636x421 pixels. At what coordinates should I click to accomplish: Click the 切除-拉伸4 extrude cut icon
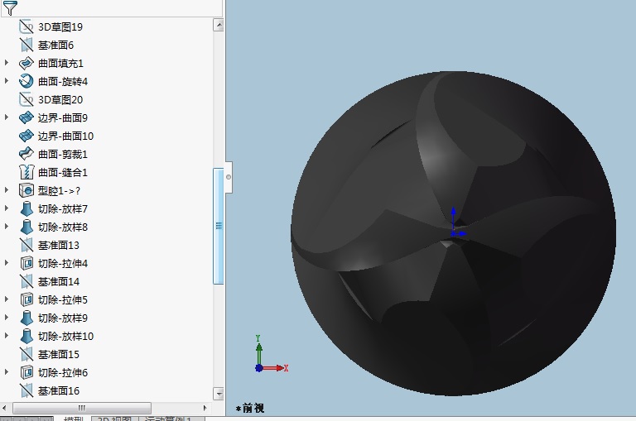[26, 263]
